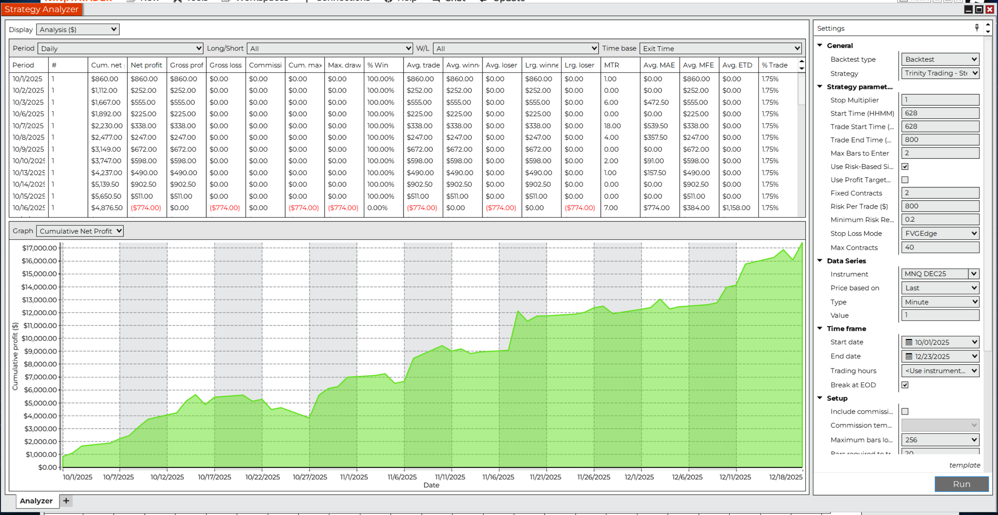
Task: Disable the Break at EOD checkbox
Action: (905, 385)
